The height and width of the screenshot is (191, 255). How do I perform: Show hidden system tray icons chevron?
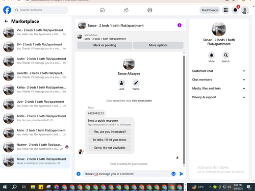(210, 187)
